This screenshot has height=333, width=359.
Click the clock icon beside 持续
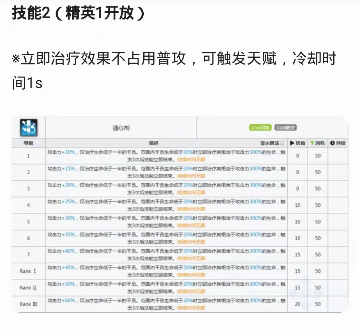pos(332,143)
